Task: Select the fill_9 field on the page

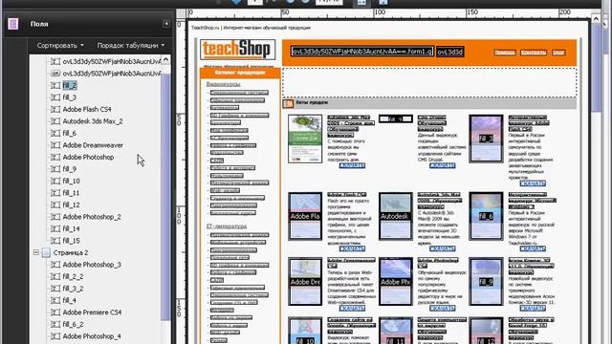Action: [x=486, y=282]
